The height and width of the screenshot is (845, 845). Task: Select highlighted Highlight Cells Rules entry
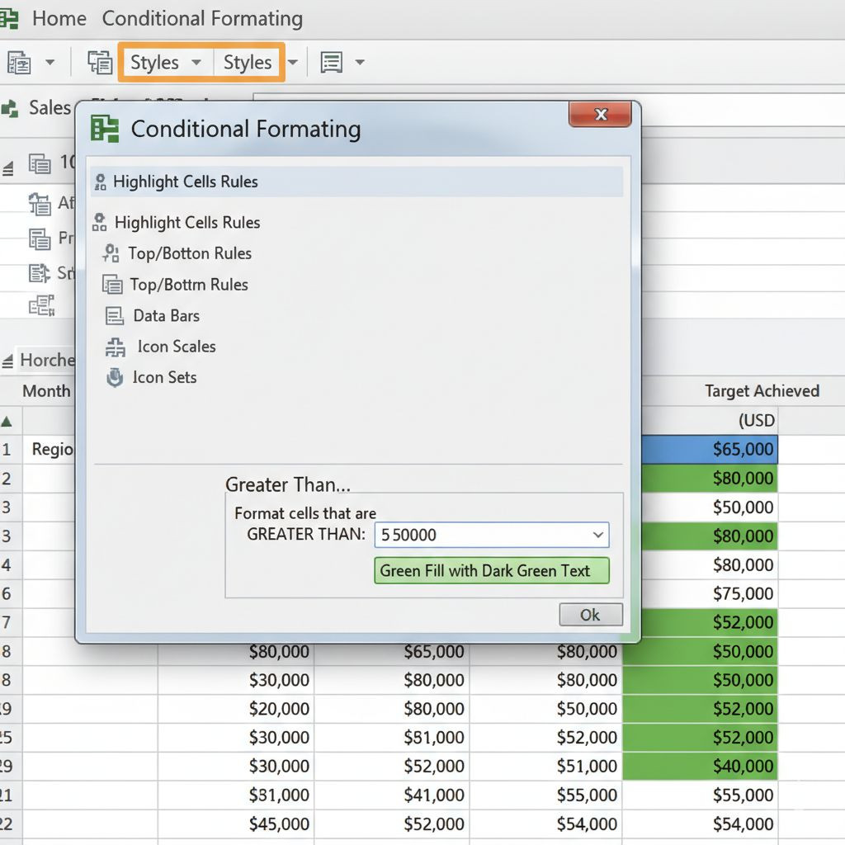186,182
